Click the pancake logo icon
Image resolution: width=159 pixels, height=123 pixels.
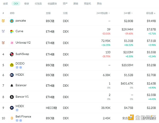pos(12,21)
